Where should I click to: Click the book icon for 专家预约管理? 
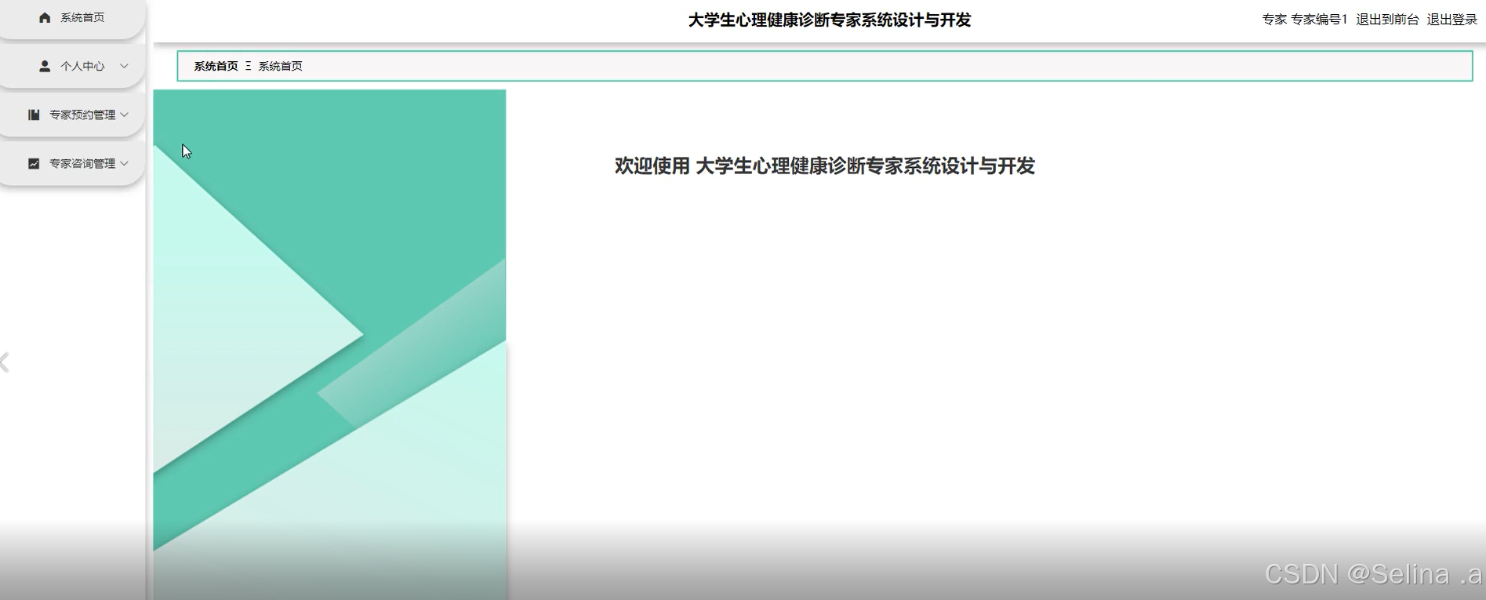[34, 115]
